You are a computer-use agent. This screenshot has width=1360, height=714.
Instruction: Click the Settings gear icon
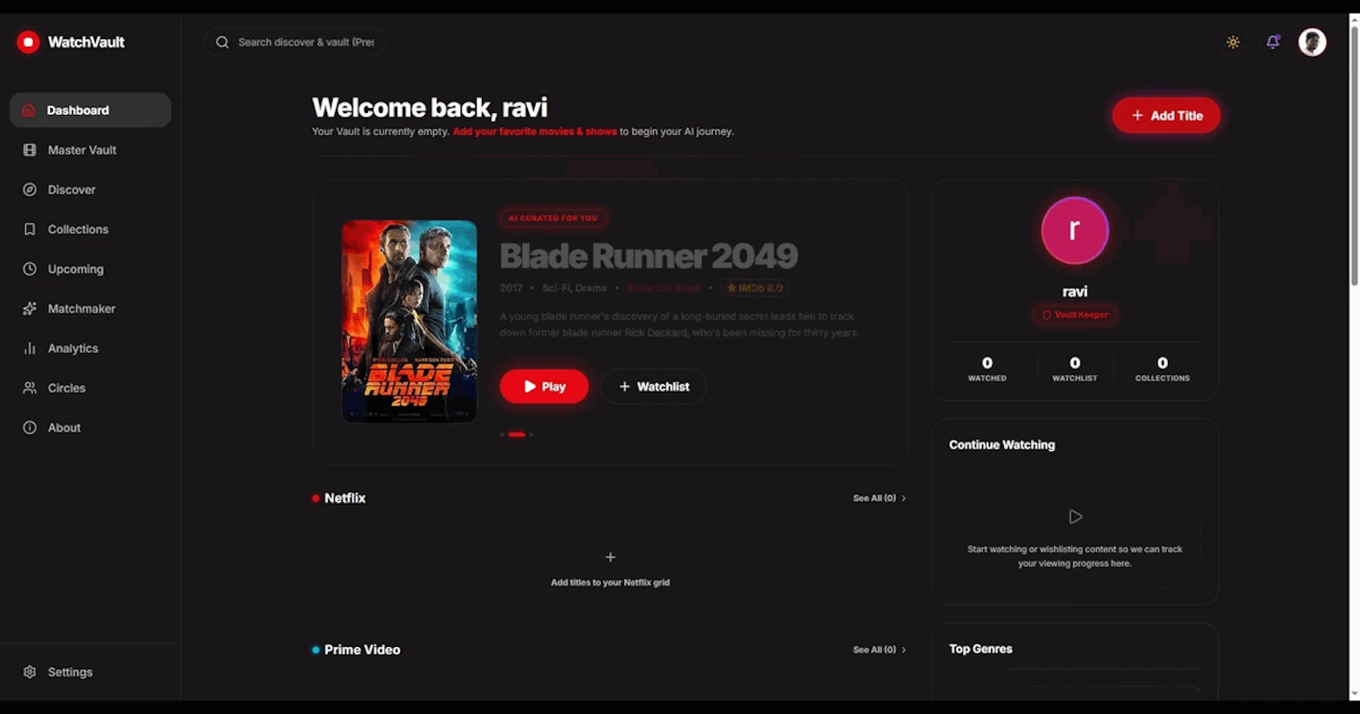(x=30, y=671)
